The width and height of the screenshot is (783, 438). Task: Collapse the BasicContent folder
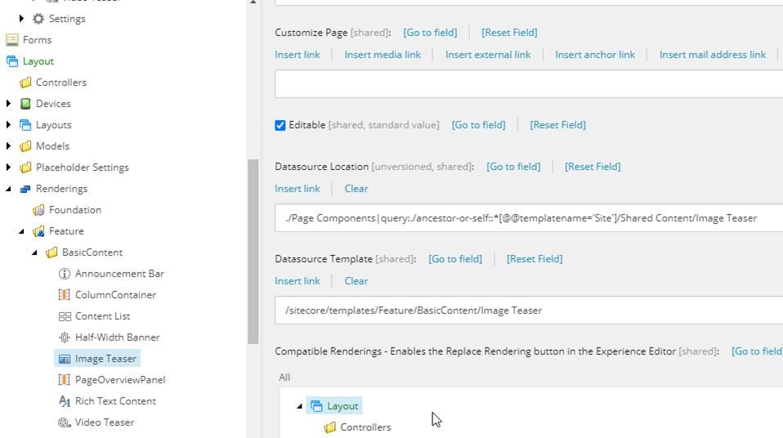click(x=35, y=253)
